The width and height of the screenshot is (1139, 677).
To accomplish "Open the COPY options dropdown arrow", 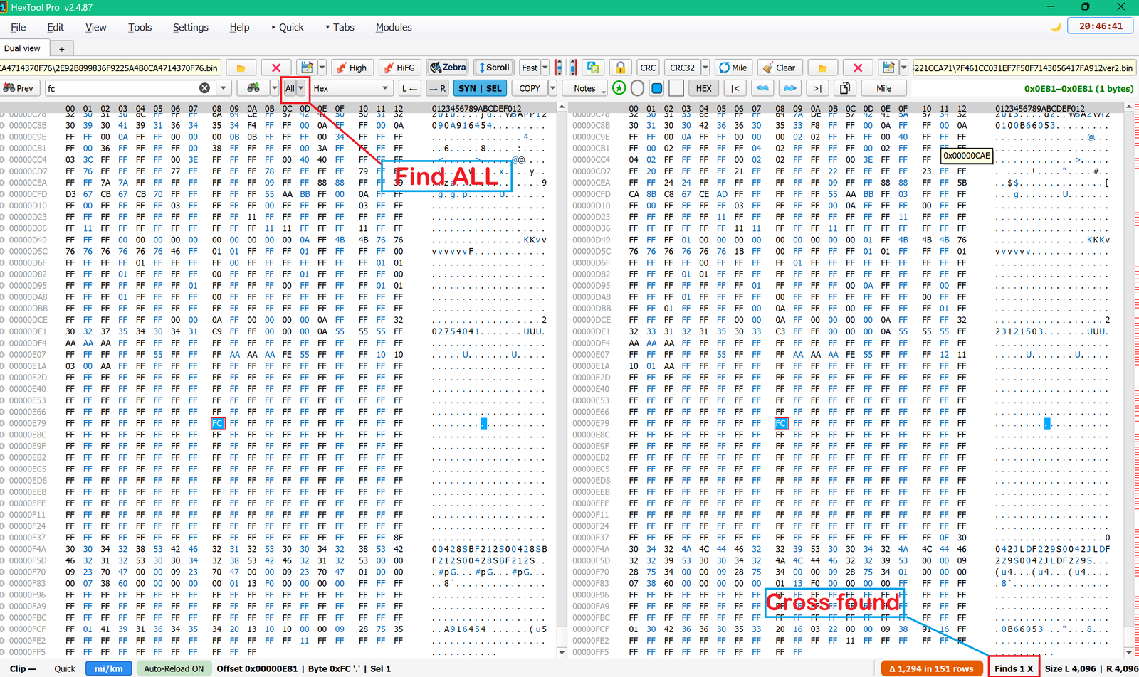I will click(x=552, y=88).
